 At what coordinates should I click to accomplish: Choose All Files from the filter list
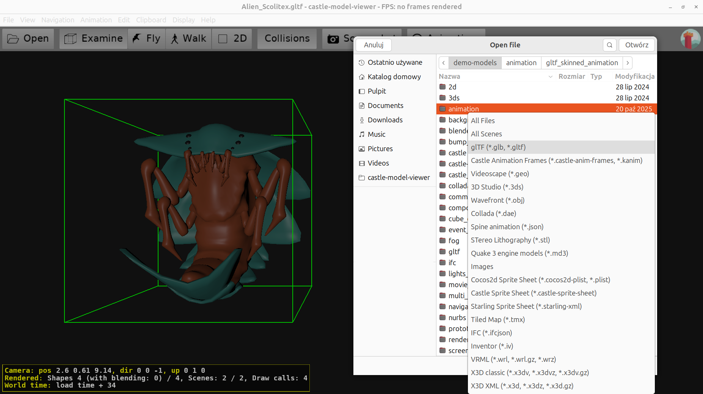tap(483, 120)
